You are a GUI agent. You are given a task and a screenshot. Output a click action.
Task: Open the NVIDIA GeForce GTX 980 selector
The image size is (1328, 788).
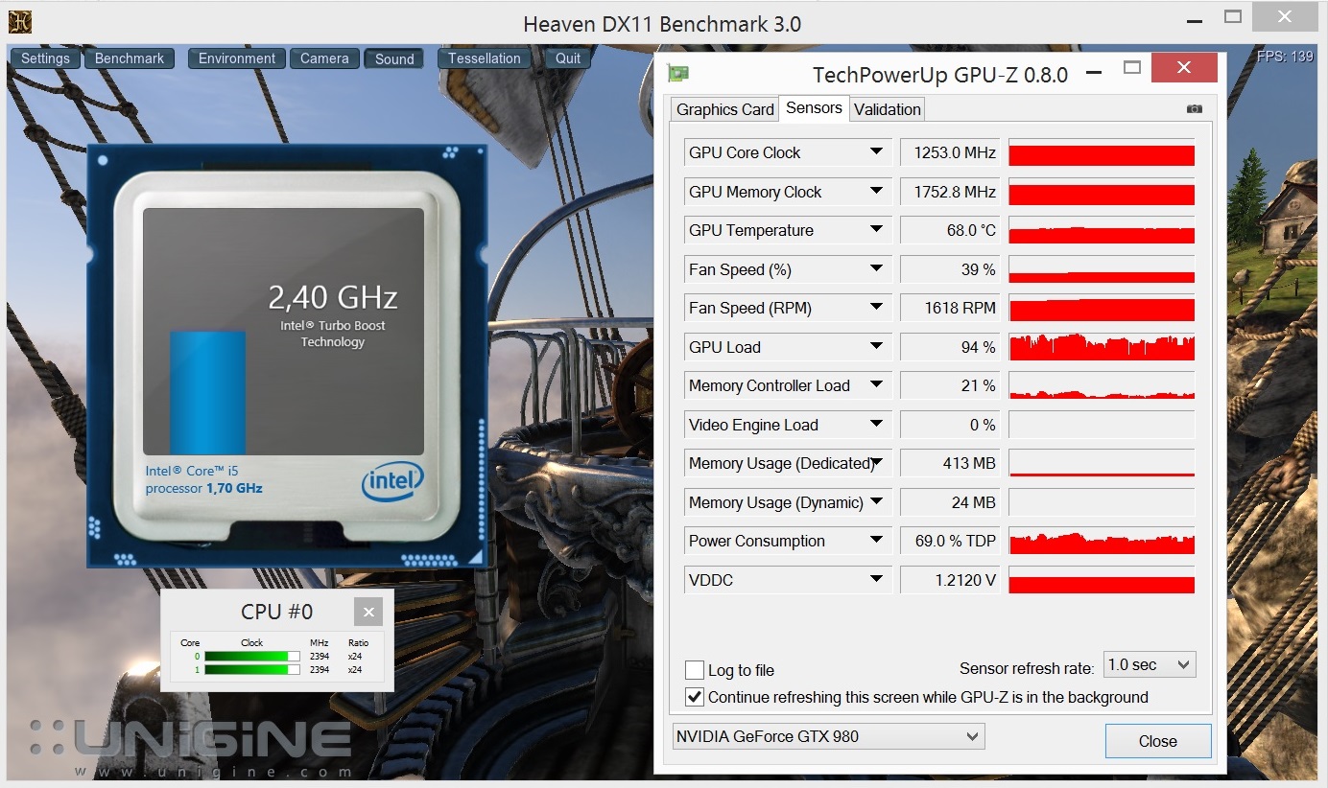(x=829, y=736)
